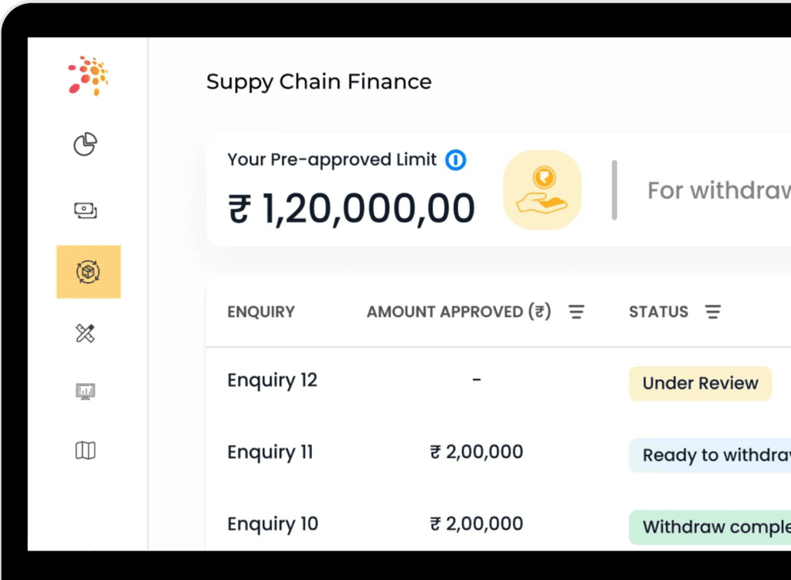
Task: Click the rupee hand coin icon
Action: [x=542, y=190]
